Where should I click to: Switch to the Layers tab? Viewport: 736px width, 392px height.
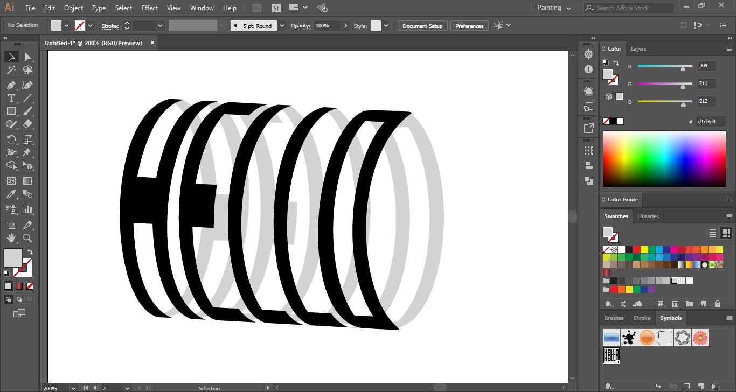pyautogui.click(x=638, y=48)
